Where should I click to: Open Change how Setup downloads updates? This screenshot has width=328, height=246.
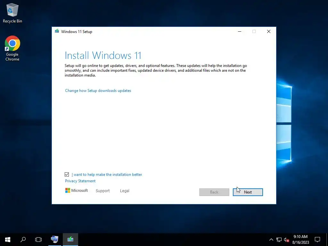98,91
